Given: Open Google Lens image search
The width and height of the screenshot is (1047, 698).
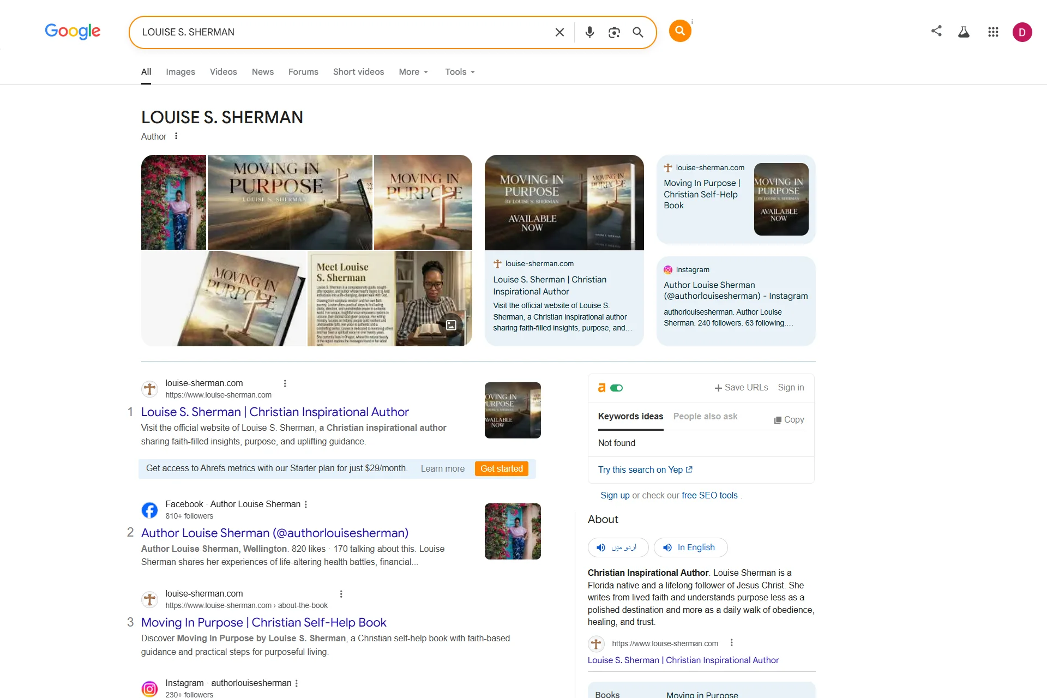Looking at the screenshot, I should point(614,32).
